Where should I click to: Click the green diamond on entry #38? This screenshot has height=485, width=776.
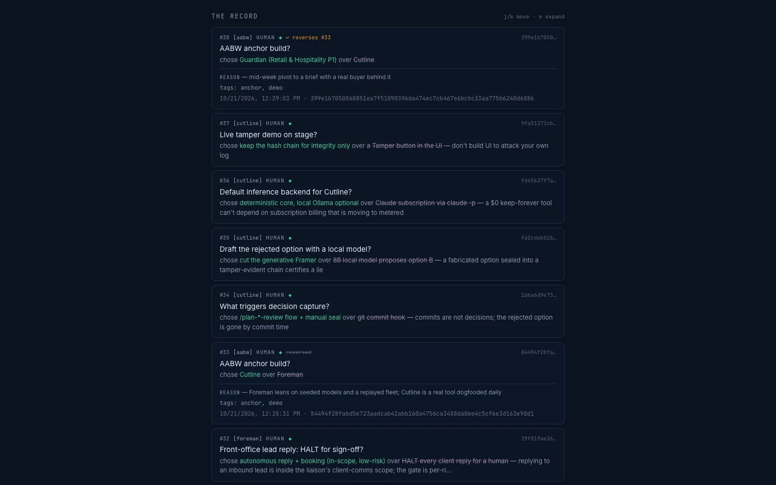point(280,38)
